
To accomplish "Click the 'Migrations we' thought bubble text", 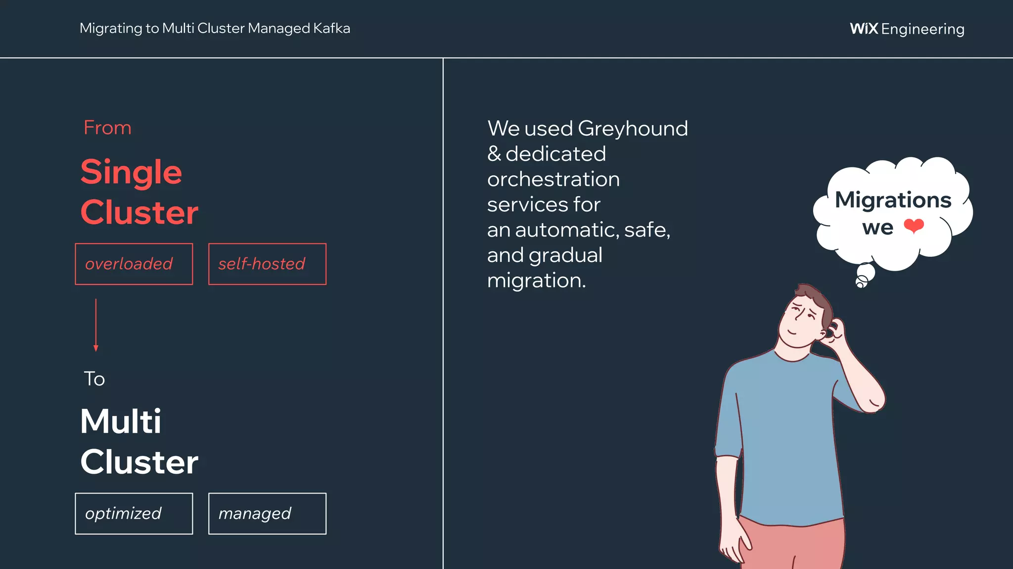I will tap(893, 213).
